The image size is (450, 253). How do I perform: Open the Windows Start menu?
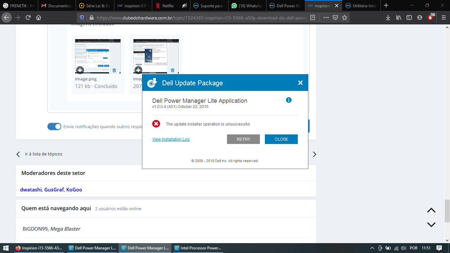point(6,248)
